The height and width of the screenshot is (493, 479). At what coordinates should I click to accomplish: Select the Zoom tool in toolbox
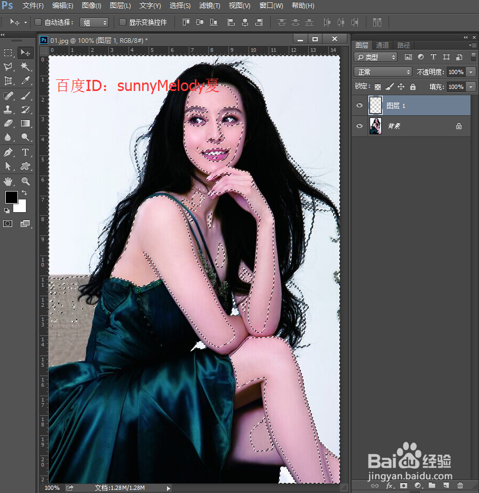[x=25, y=181]
